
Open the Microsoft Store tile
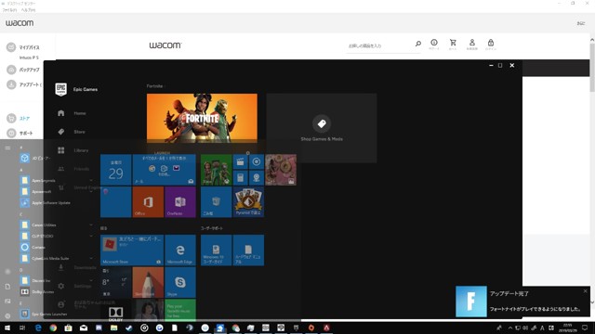[132, 250]
